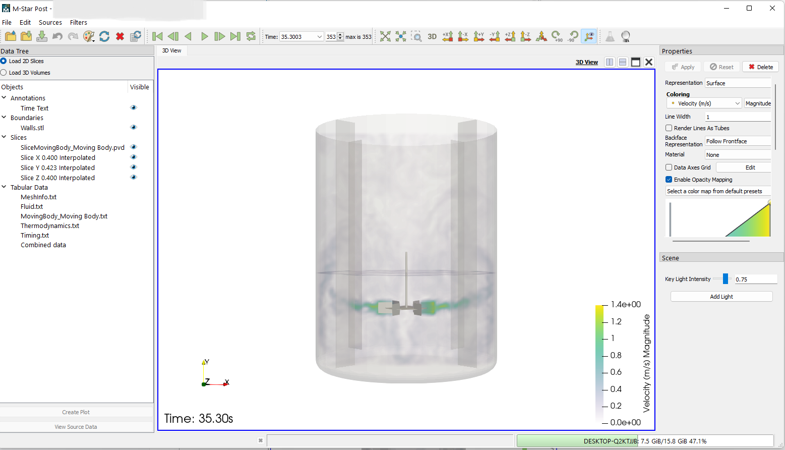Screen dimensions: 785x450
Task: Select Load 2D Slices radio button
Action: pos(4,61)
